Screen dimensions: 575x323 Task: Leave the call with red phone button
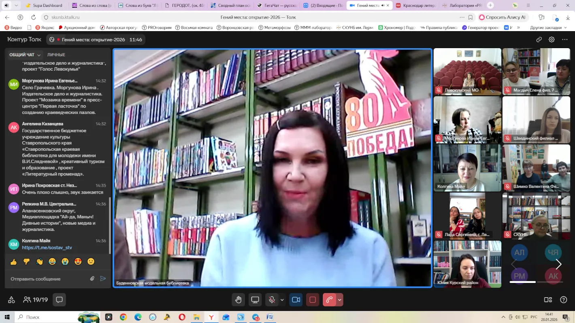[x=329, y=300]
